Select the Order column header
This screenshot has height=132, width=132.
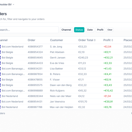pyautogui.click(x=32, y=40)
